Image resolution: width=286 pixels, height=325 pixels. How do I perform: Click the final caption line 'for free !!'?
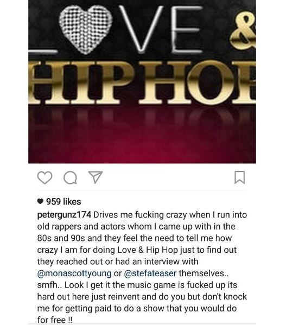pos(55,320)
